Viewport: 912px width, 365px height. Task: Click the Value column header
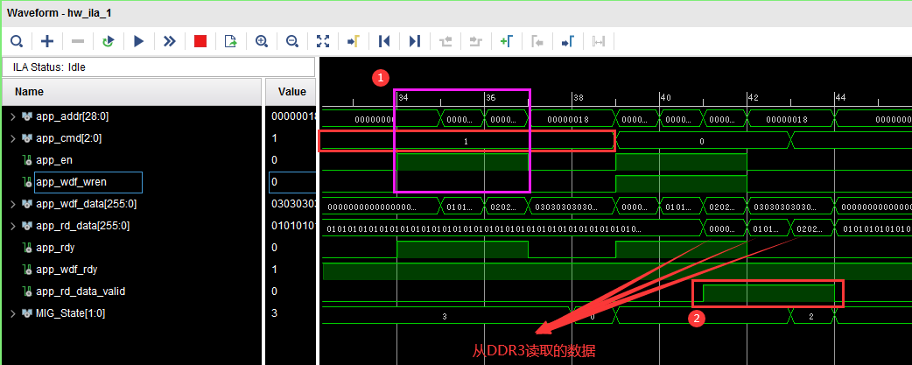tap(291, 92)
